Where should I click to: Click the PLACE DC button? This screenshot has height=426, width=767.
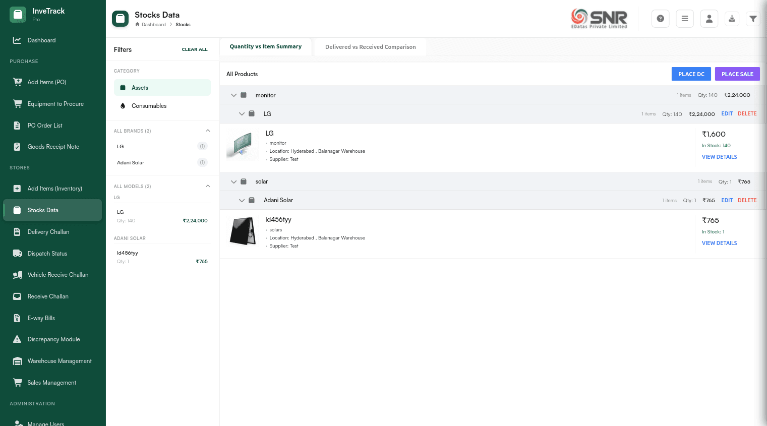(x=691, y=74)
